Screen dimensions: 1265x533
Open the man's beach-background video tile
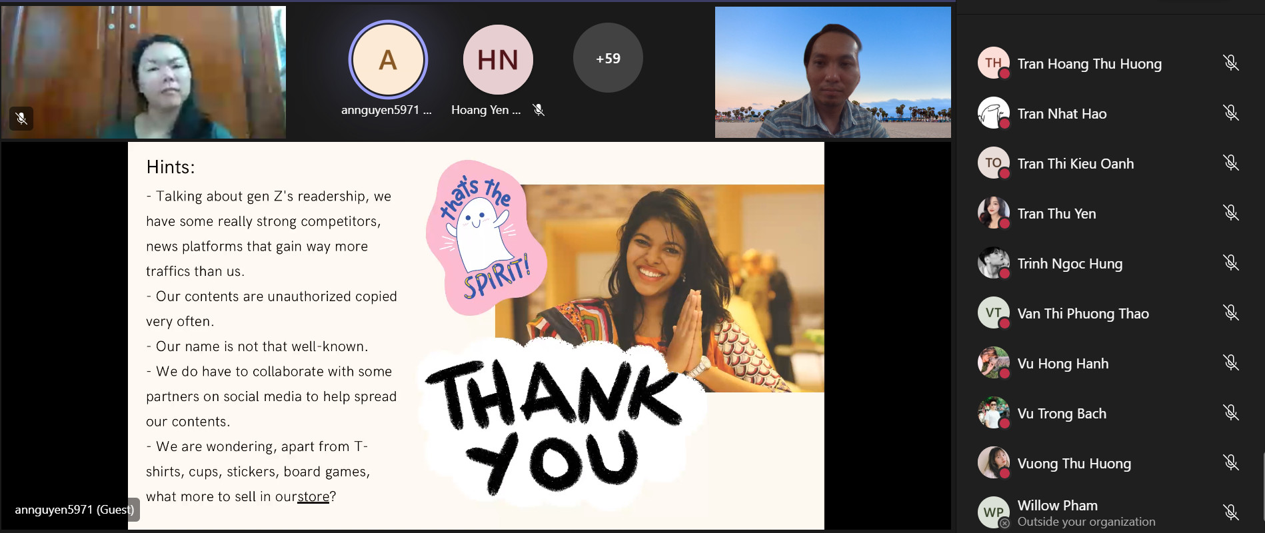tap(833, 72)
